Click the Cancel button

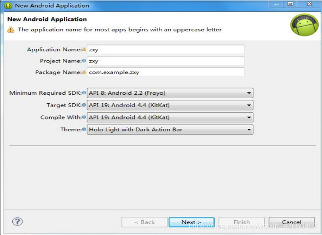point(292,222)
